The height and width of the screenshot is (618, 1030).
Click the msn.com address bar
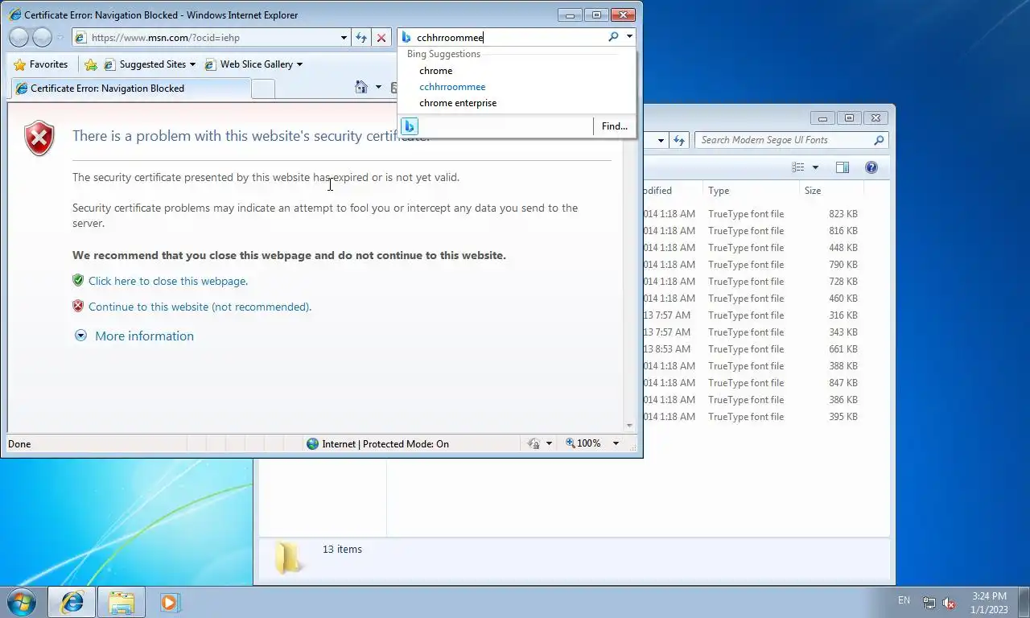[205, 37]
